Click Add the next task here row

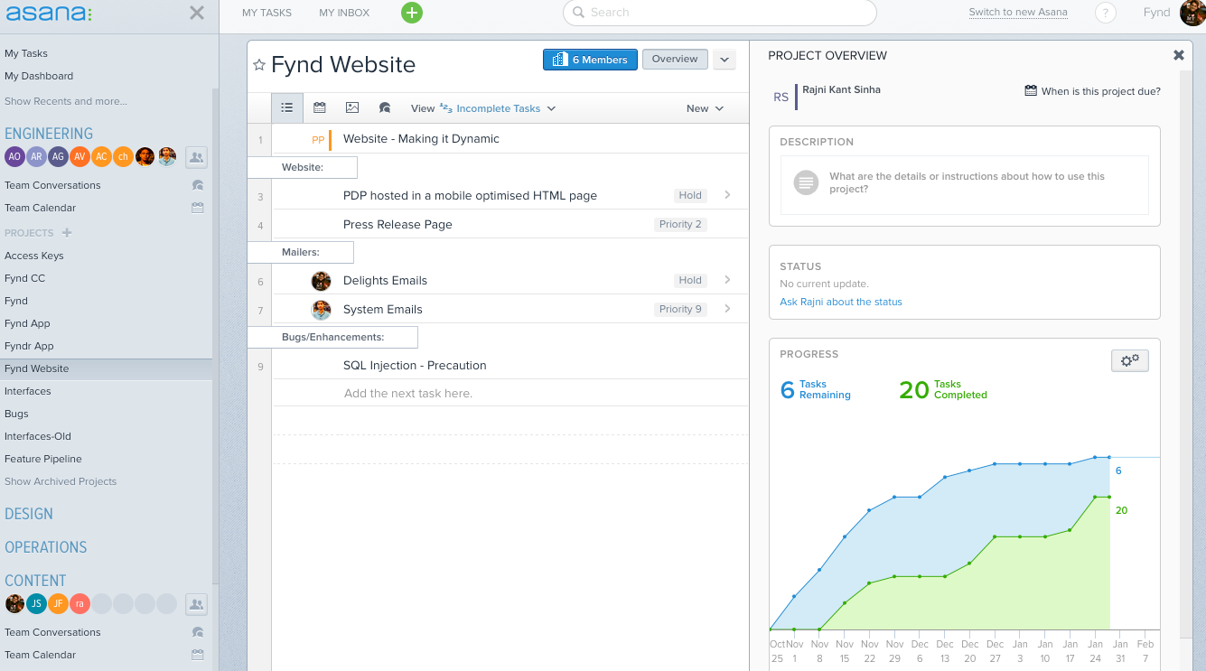pos(510,394)
